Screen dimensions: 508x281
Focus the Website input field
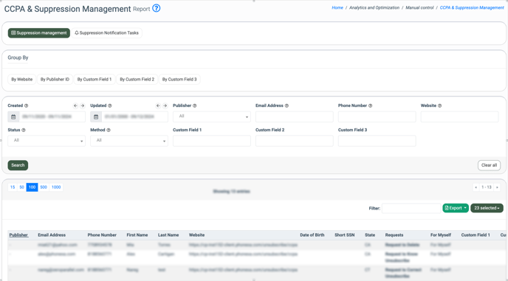[459, 117]
